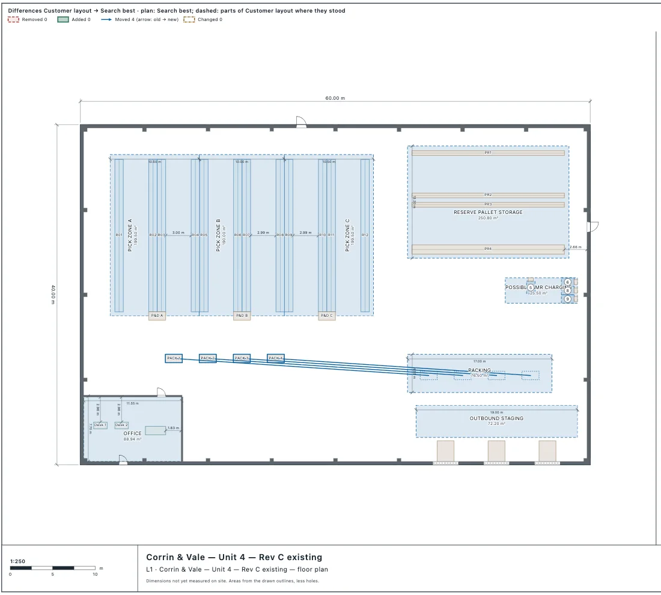Viewport: 661px width, 595px height.
Task: Select the yellow dashed Changed legend icon
Action: click(x=189, y=19)
